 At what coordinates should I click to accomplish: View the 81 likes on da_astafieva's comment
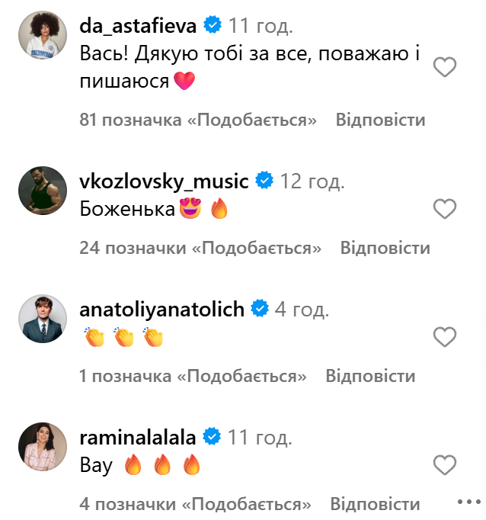(x=197, y=120)
